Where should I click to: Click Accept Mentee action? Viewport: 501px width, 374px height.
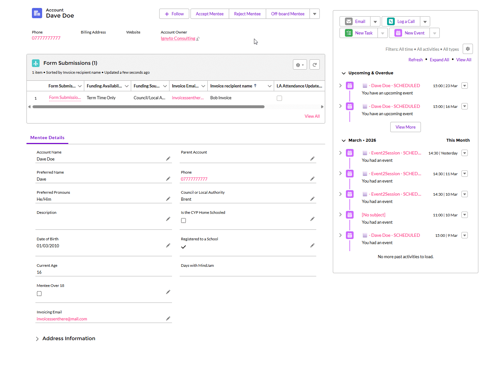click(x=210, y=14)
